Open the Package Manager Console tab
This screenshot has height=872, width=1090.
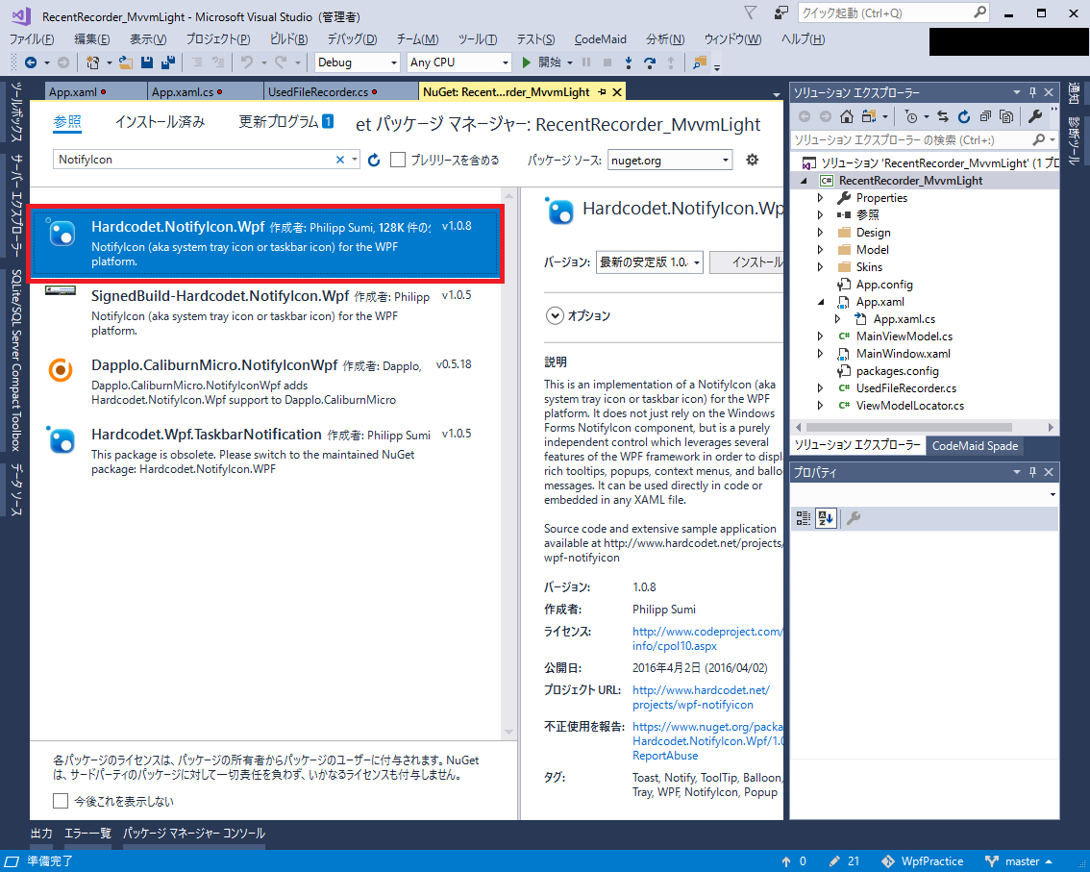(194, 833)
